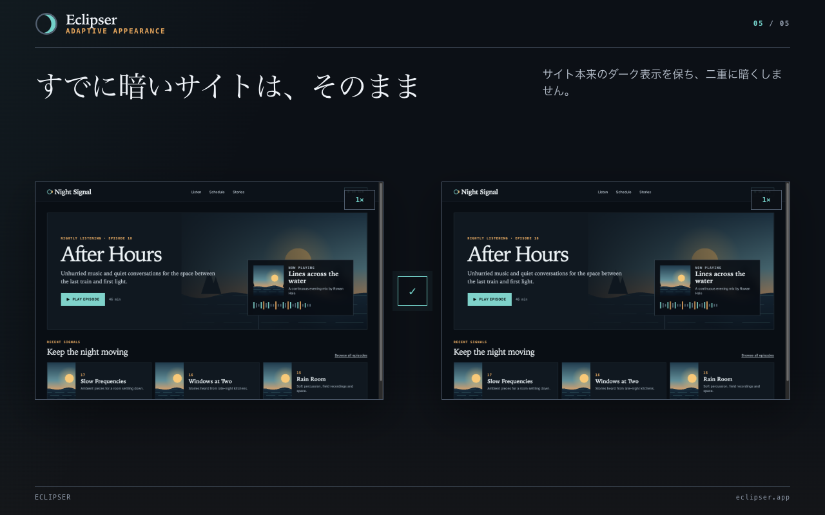Click the "After Hours" heading in right preview

coord(518,254)
